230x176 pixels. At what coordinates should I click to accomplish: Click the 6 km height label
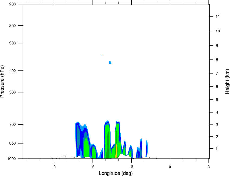click(x=217, y=87)
